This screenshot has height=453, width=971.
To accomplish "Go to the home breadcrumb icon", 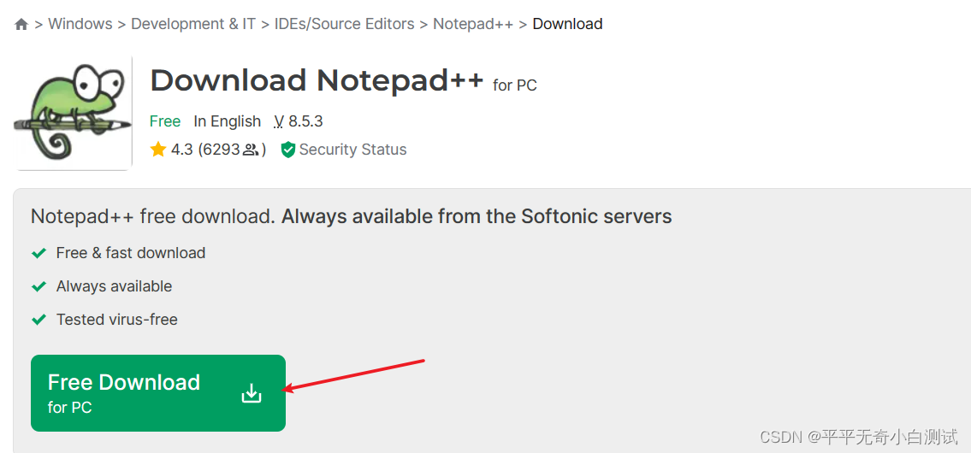I will pos(21,25).
